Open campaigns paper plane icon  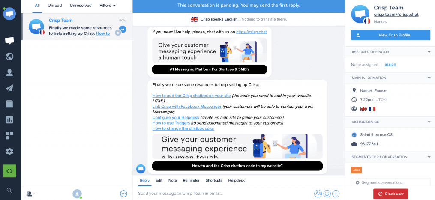pyautogui.click(x=9, y=88)
